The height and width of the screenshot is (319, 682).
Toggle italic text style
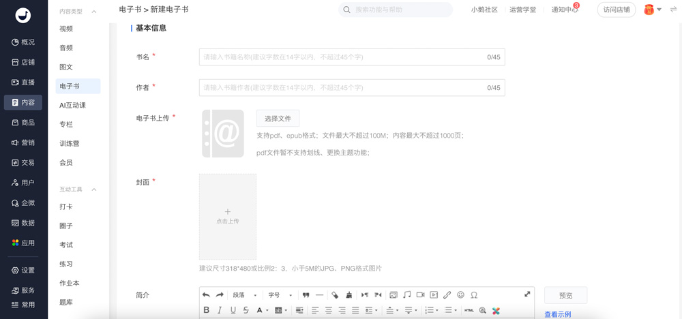[220, 310]
